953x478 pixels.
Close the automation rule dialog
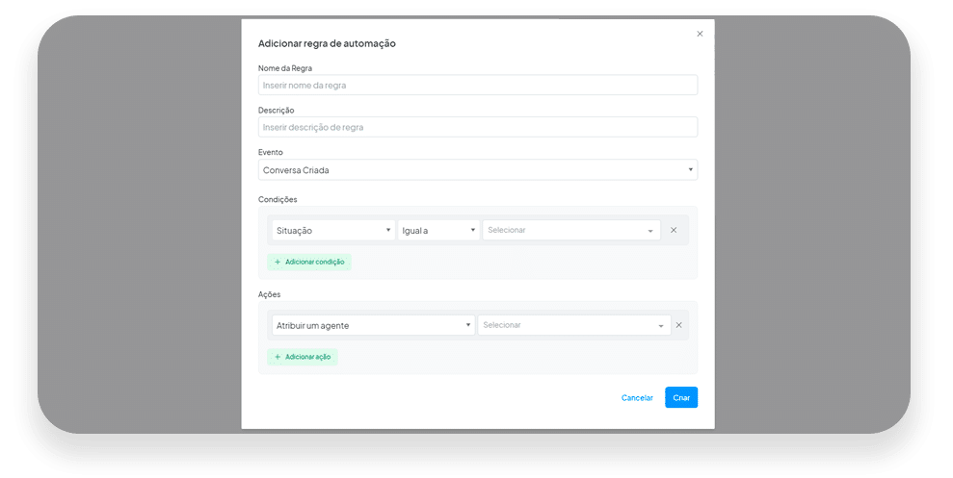(700, 34)
